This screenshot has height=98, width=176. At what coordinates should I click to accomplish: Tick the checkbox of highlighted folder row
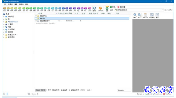(x=36, y=18)
